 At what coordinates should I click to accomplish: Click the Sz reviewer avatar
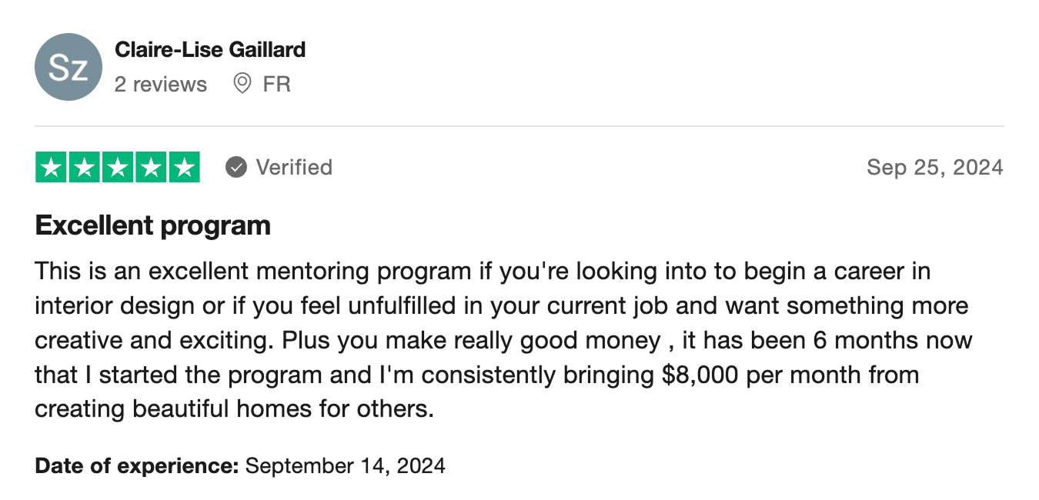(x=68, y=67)
